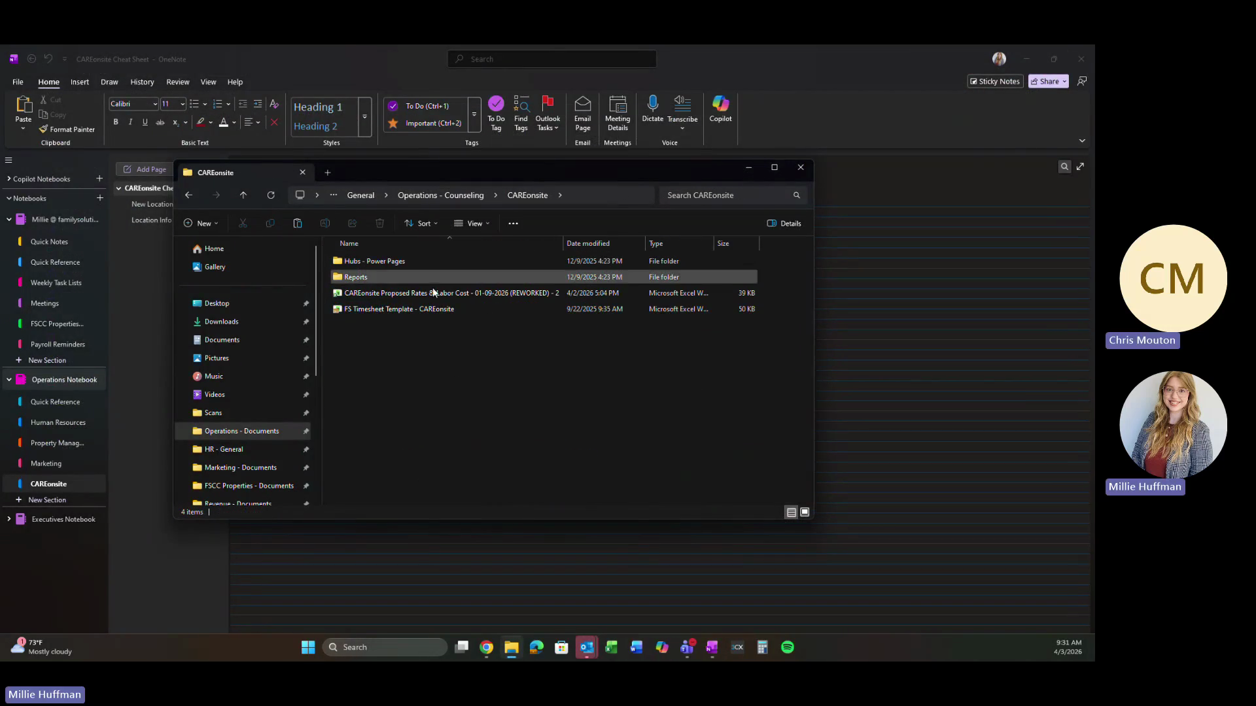This screenshot has height=706, width=1256.
Task: Click the text highlight color button
Action: pos(201,122)
